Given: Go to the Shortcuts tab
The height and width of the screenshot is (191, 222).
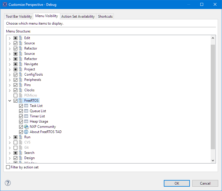Looking at the screenshot, I should click(105, 17).
